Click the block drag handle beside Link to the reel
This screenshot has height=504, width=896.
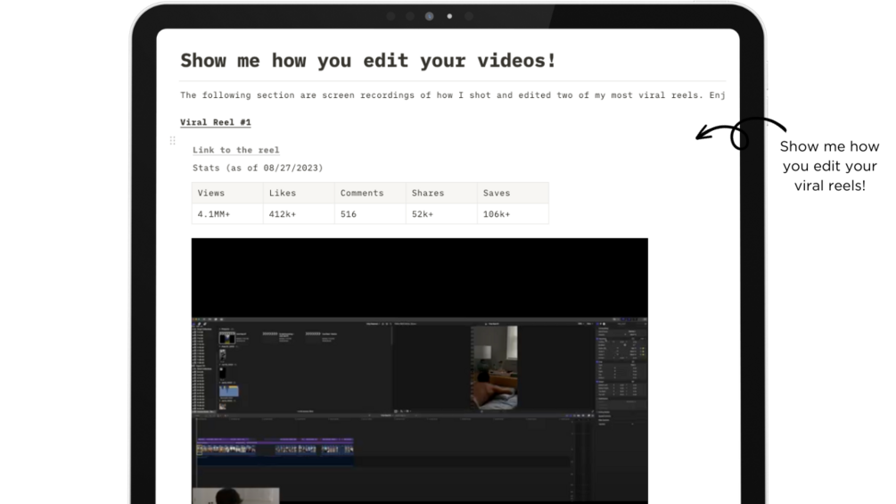coord(172,140)
